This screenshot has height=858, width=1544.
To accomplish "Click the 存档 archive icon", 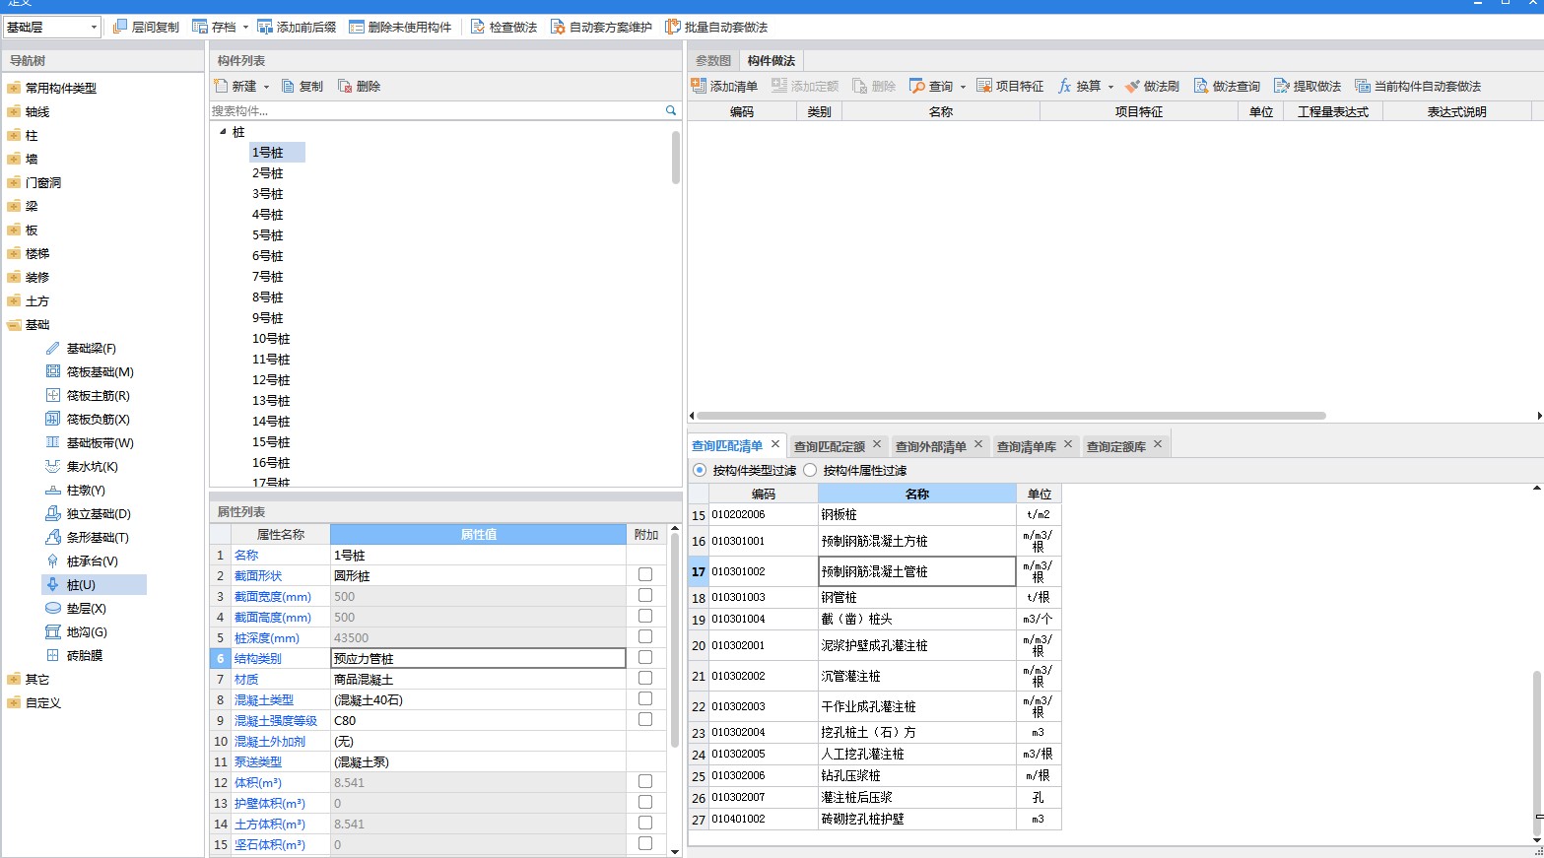I will (200, 27).
